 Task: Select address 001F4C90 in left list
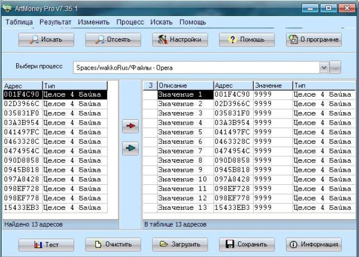pos(22,94)
